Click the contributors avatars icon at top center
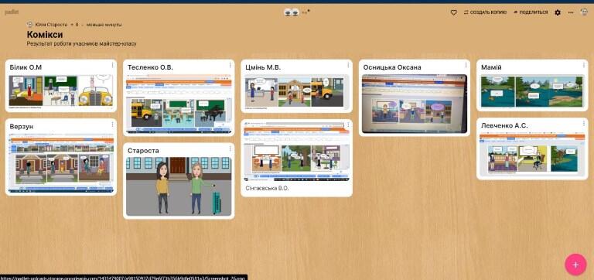The height and width of the screenshot is (280, 594). (x=292, y=12)
